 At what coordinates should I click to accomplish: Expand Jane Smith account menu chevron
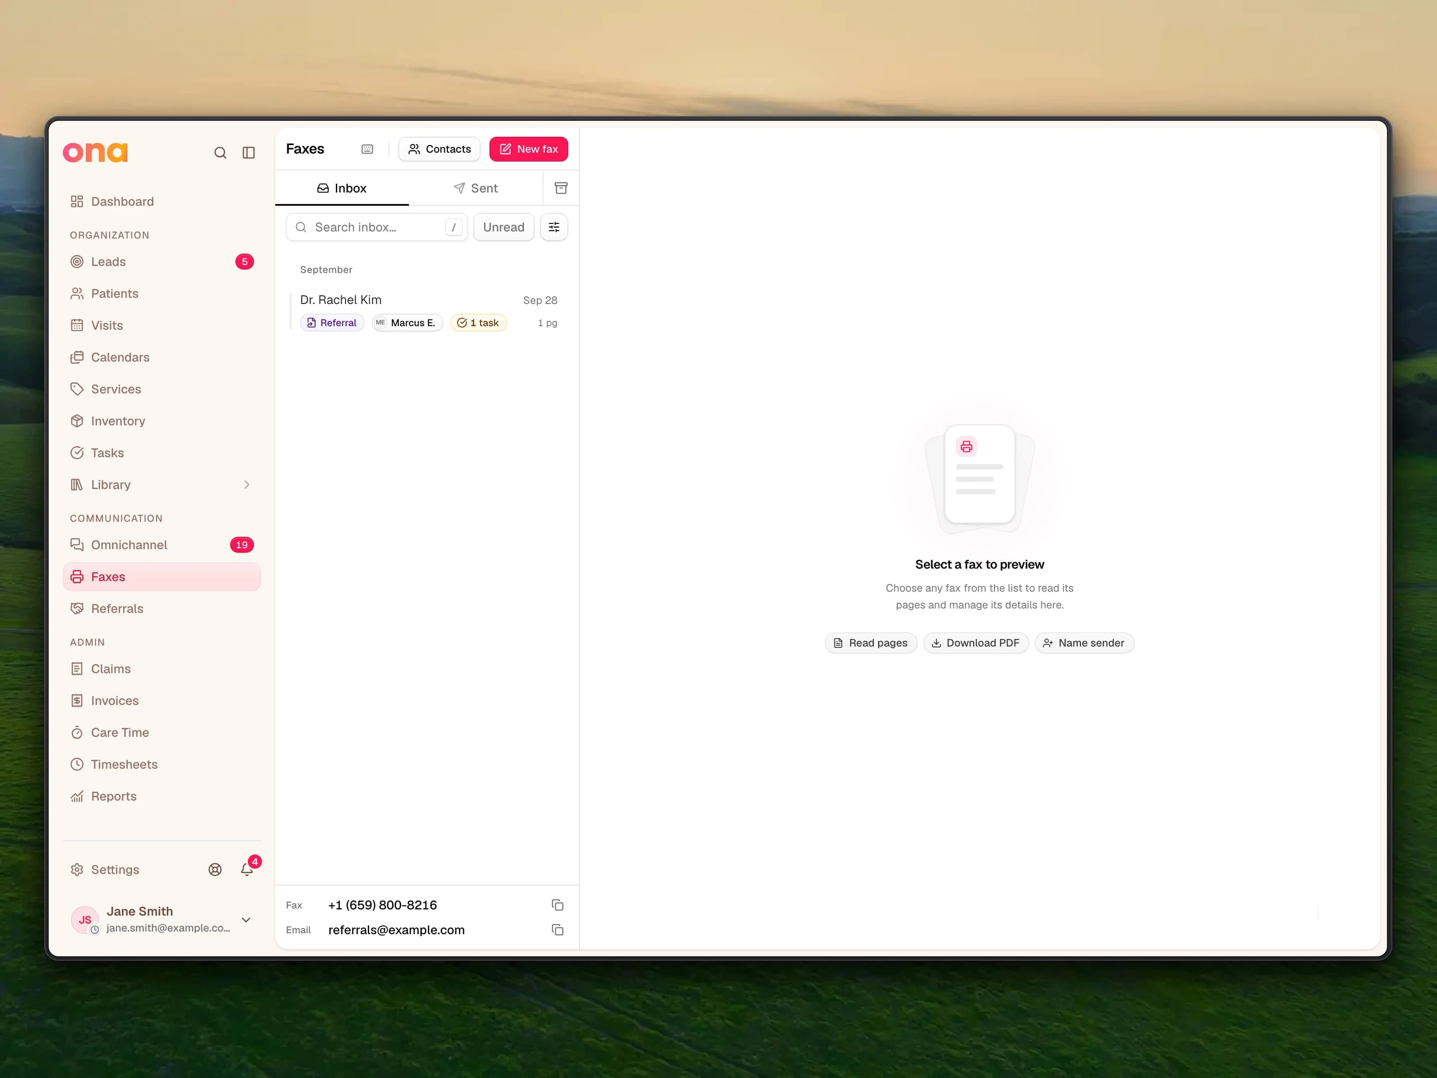click(246, 920)
